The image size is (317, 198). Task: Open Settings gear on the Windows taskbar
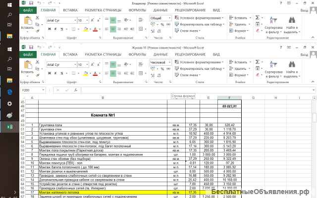coord(9,103)
